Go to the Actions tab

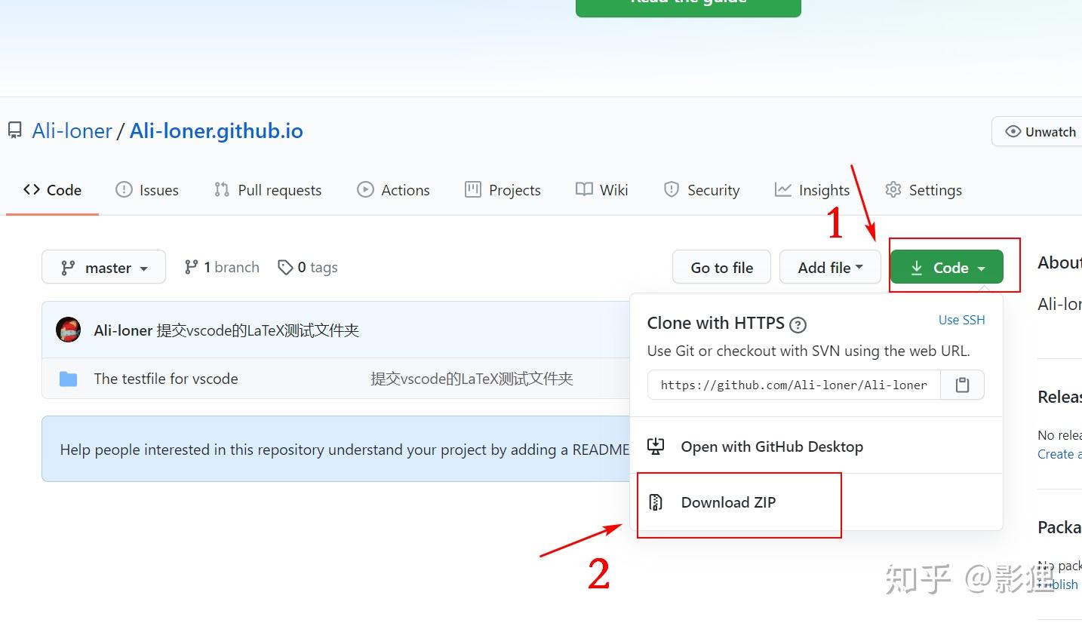coord(393,190)
